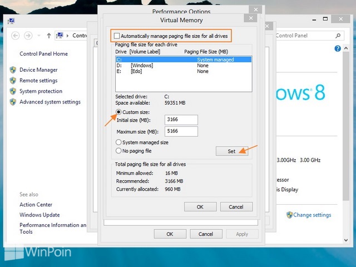Click the System window vertical scrollbar thumb
Screen dimensions: 356x267
(346, 126)
